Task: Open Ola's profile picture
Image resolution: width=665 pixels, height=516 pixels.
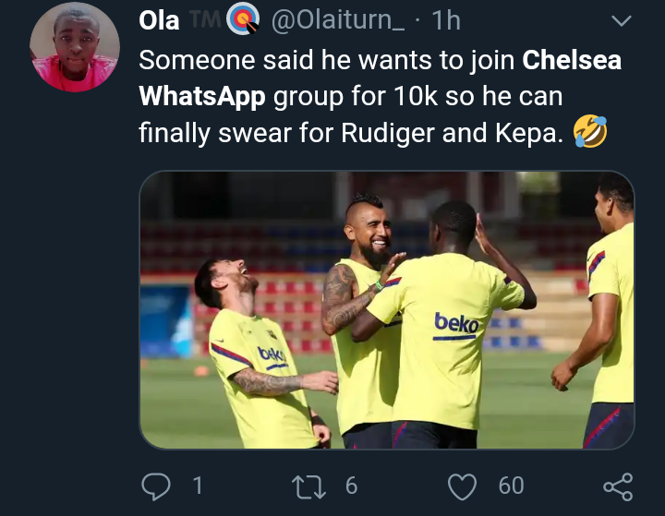Action: pyautogui.click(x=74, y=48)
